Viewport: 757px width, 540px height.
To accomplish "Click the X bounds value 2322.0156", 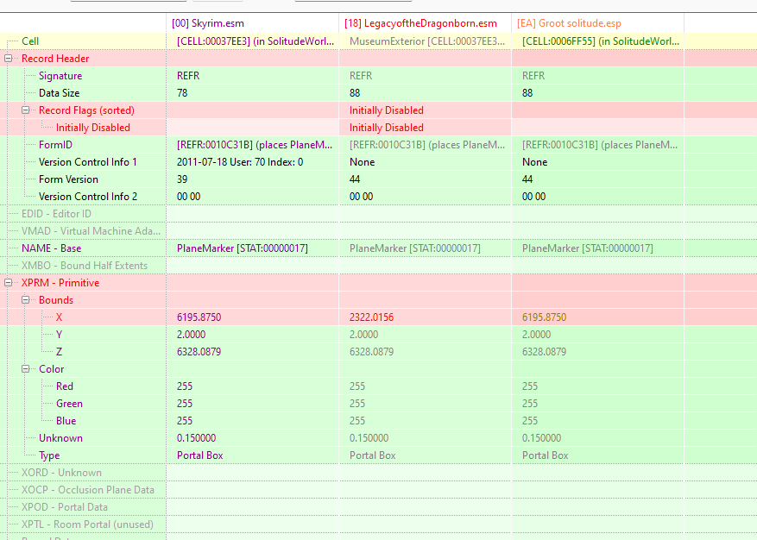I will 371,317.
